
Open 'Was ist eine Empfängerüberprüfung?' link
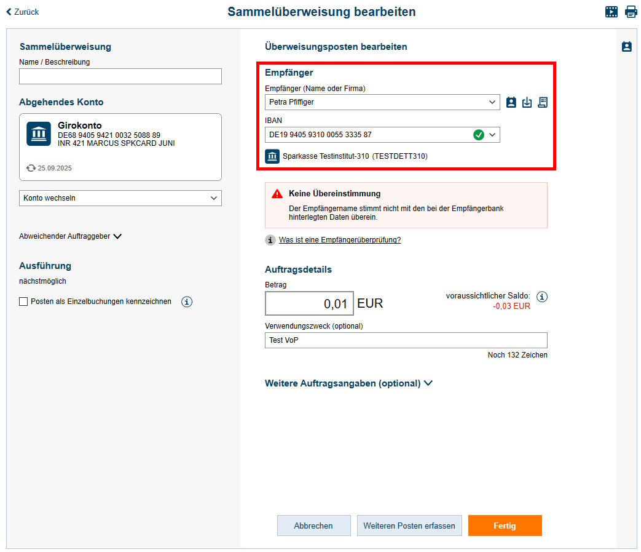click(339, 240)
